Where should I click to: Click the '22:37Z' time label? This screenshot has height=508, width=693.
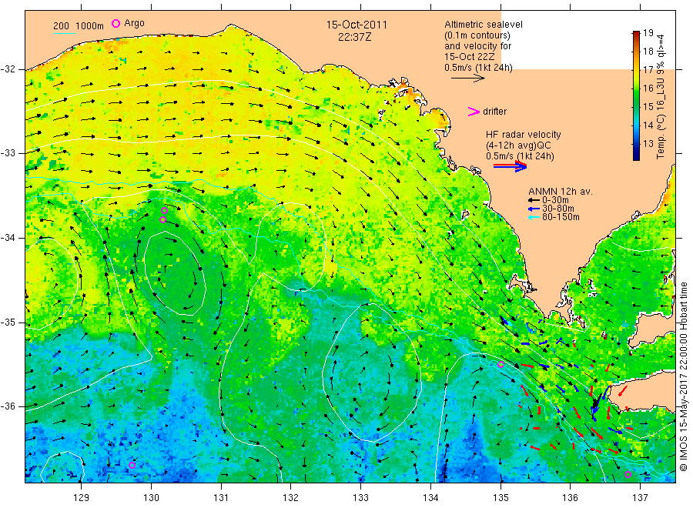354,38
